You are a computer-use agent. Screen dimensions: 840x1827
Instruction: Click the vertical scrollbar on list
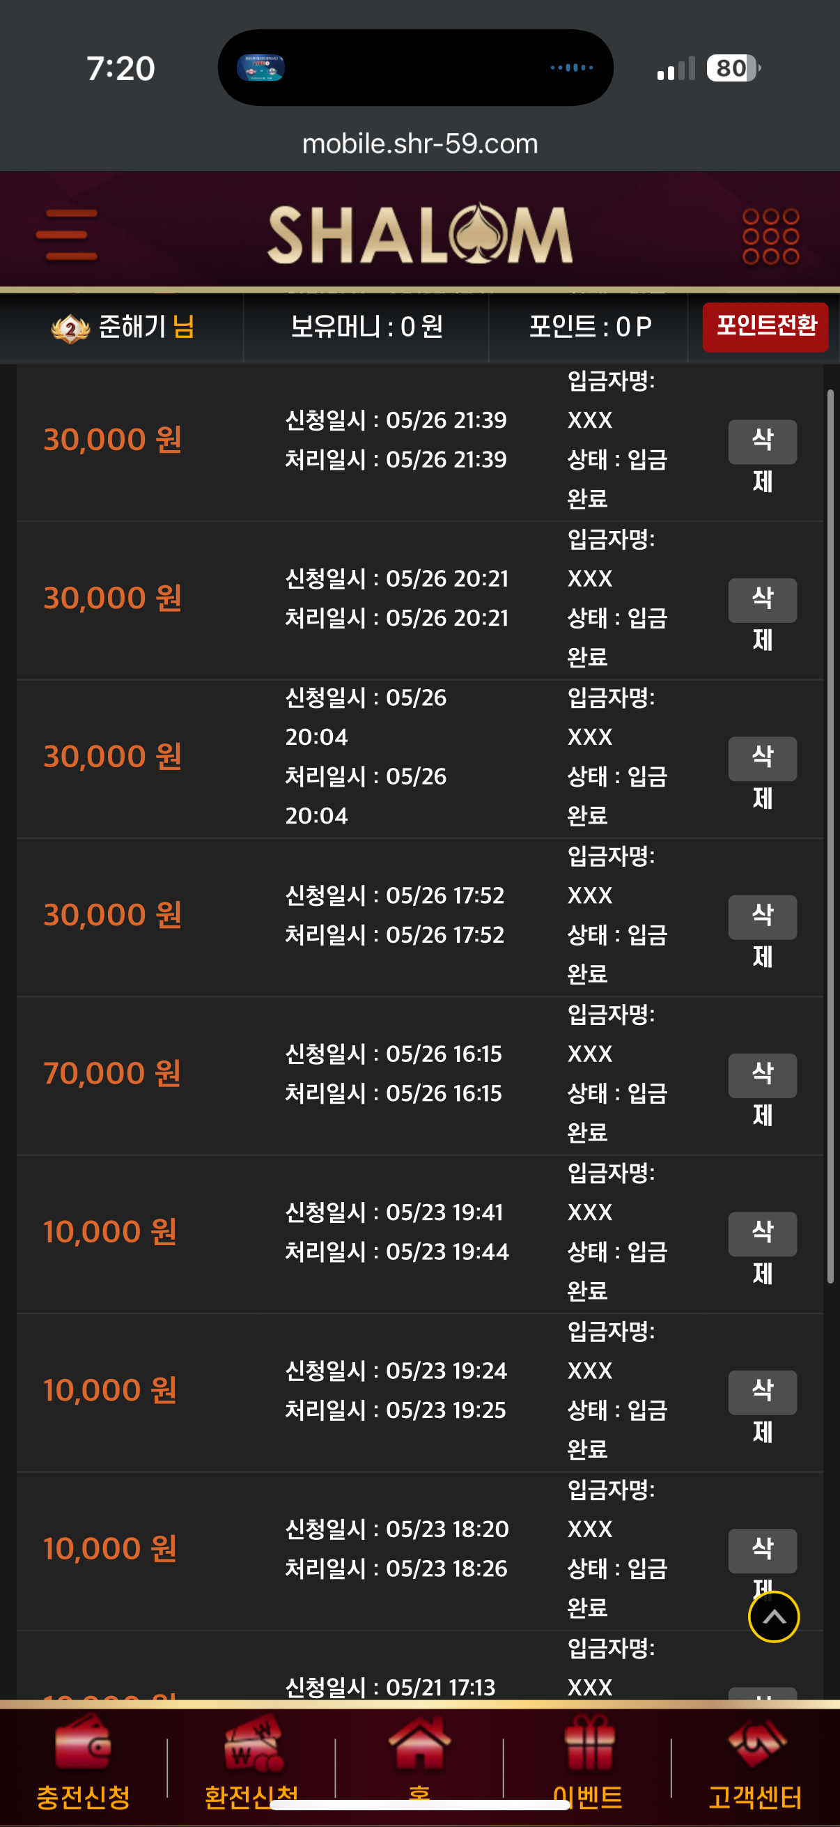pos(830,835)
